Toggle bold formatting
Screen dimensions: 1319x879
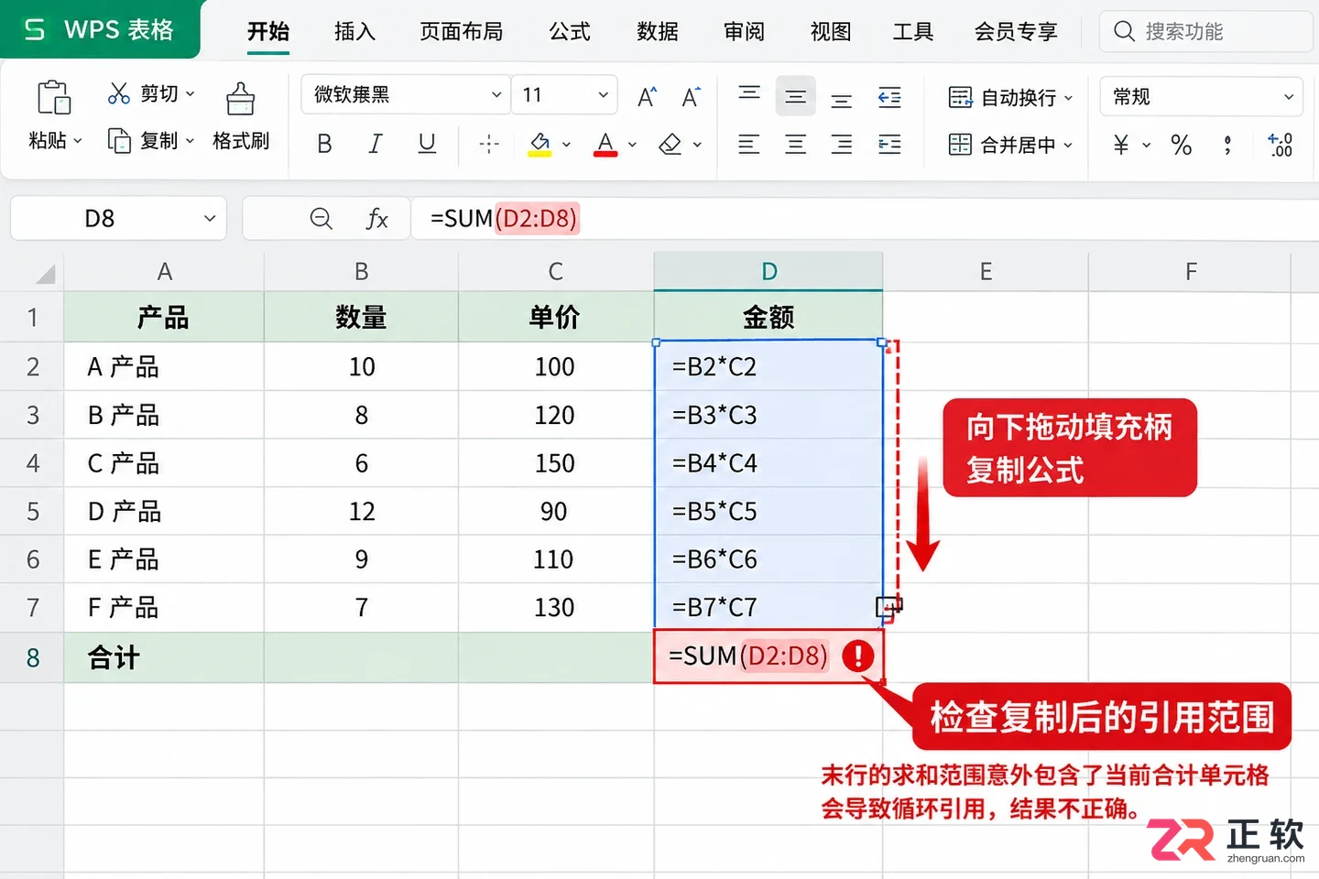click(x=324, y=144)
